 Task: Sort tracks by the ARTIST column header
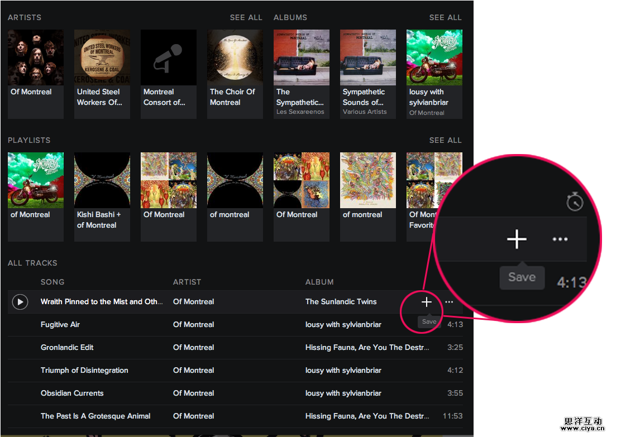[187, 282]
